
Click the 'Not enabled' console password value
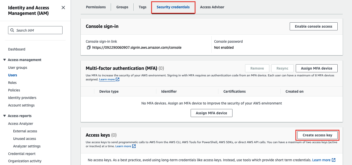pos(224,47)
